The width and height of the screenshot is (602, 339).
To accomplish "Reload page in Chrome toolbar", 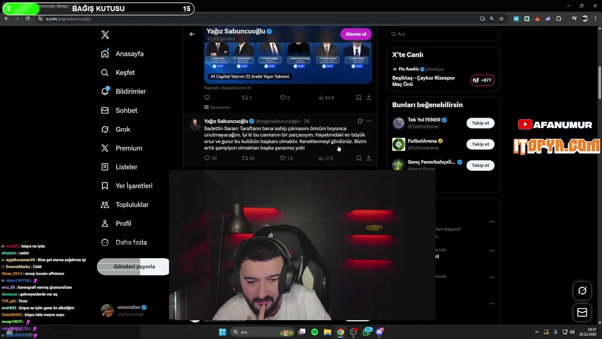I will point(28,18).
